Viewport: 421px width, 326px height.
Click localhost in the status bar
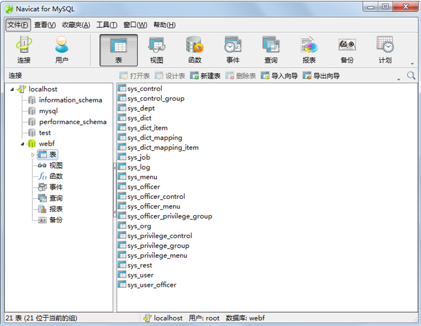click(163, 318)
